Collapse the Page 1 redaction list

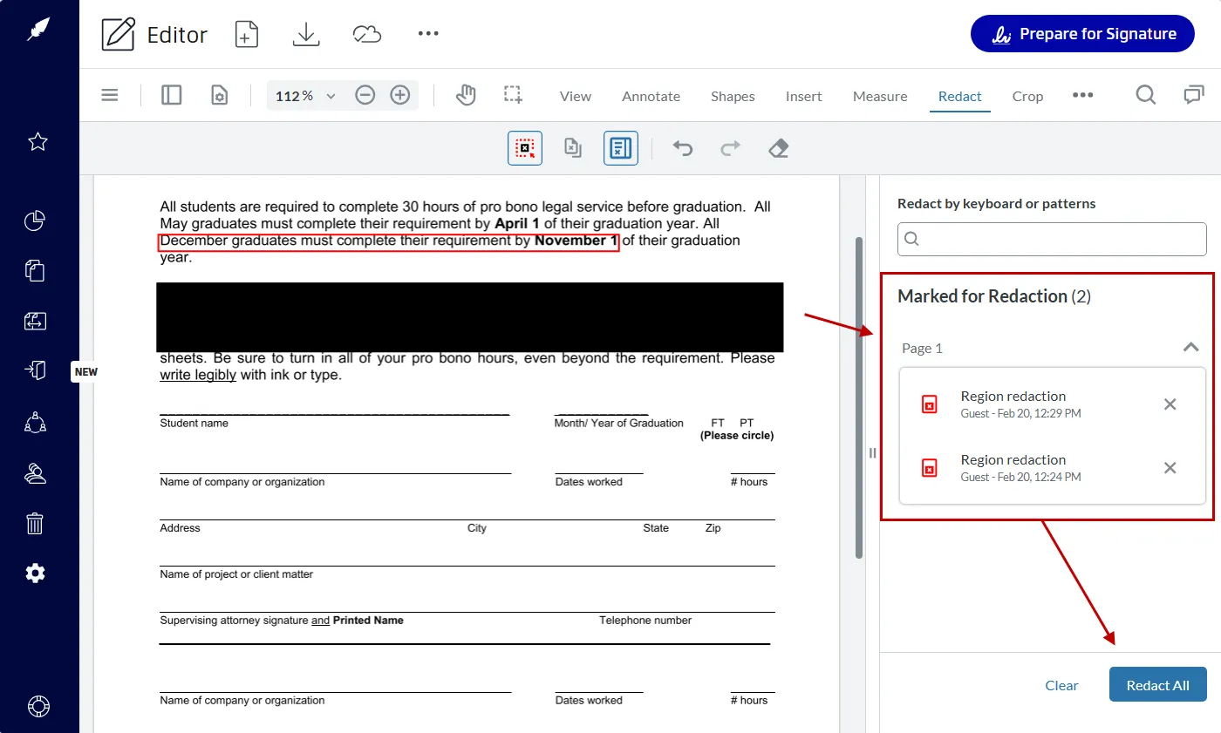1190,347
